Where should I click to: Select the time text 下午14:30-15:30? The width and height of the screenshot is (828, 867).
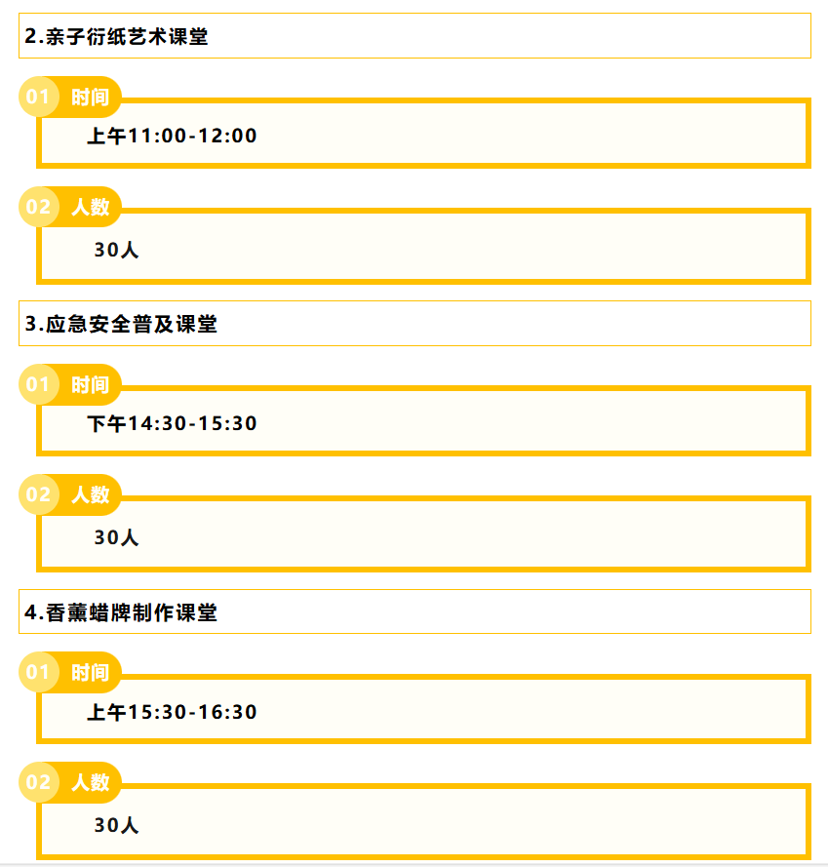[x=172, y=423]
